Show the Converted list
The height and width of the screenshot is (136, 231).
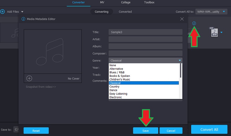point(125,12)
